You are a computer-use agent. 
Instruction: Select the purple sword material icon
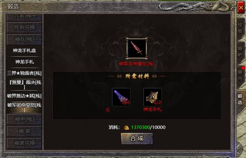[x=121, y=97]
